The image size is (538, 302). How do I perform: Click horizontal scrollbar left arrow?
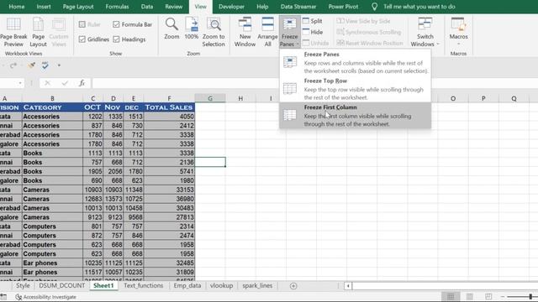click(348, 286)
